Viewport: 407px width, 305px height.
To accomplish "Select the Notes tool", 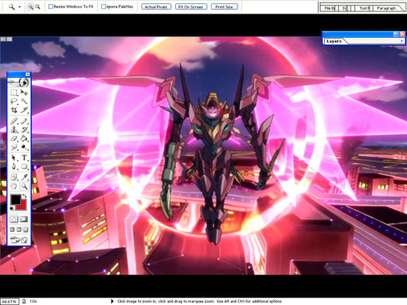I will tap(14, 177).
